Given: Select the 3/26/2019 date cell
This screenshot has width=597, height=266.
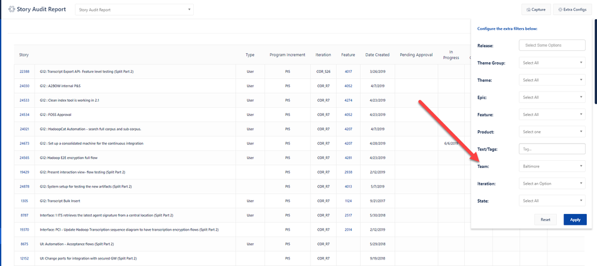Looking at the screenshot, I should point(377,72).
